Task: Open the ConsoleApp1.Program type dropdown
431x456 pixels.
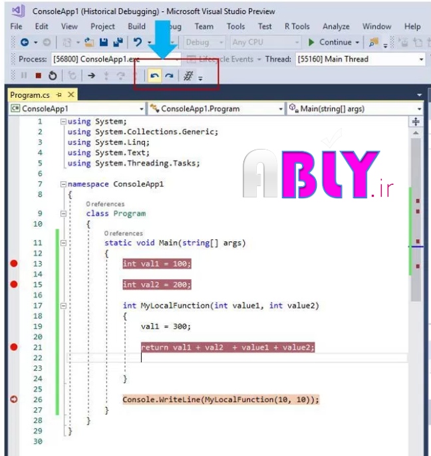Action: click(x=216, y=109)
